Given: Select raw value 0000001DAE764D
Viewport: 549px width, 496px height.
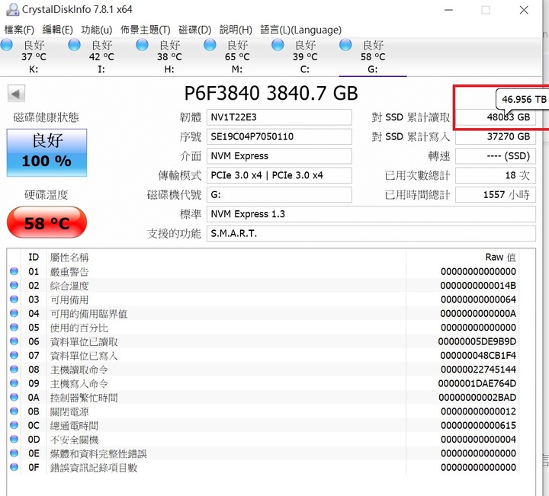Looking at the screenshot, I should click(x=477, y=384).
